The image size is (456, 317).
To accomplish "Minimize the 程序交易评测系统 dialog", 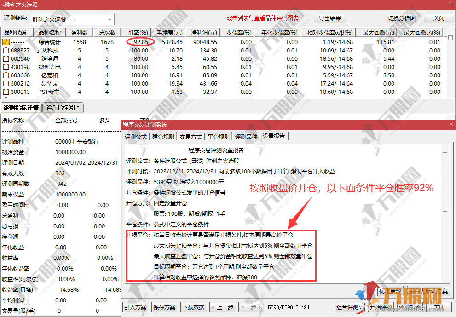I will coord(442,124).
